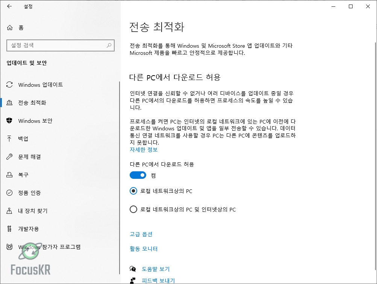This screenshot has height=284, width=377.
Task: Click the 문제 해결 wrench icon
Action: 9,157
